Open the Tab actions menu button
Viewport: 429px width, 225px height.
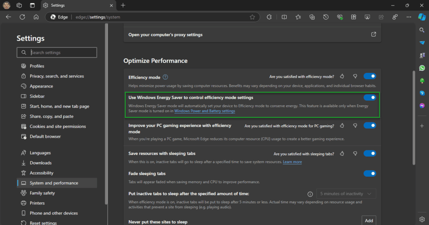19,5
